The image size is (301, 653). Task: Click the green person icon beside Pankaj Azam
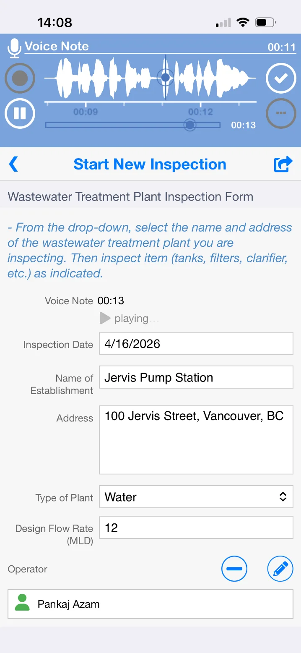[23, 604]
